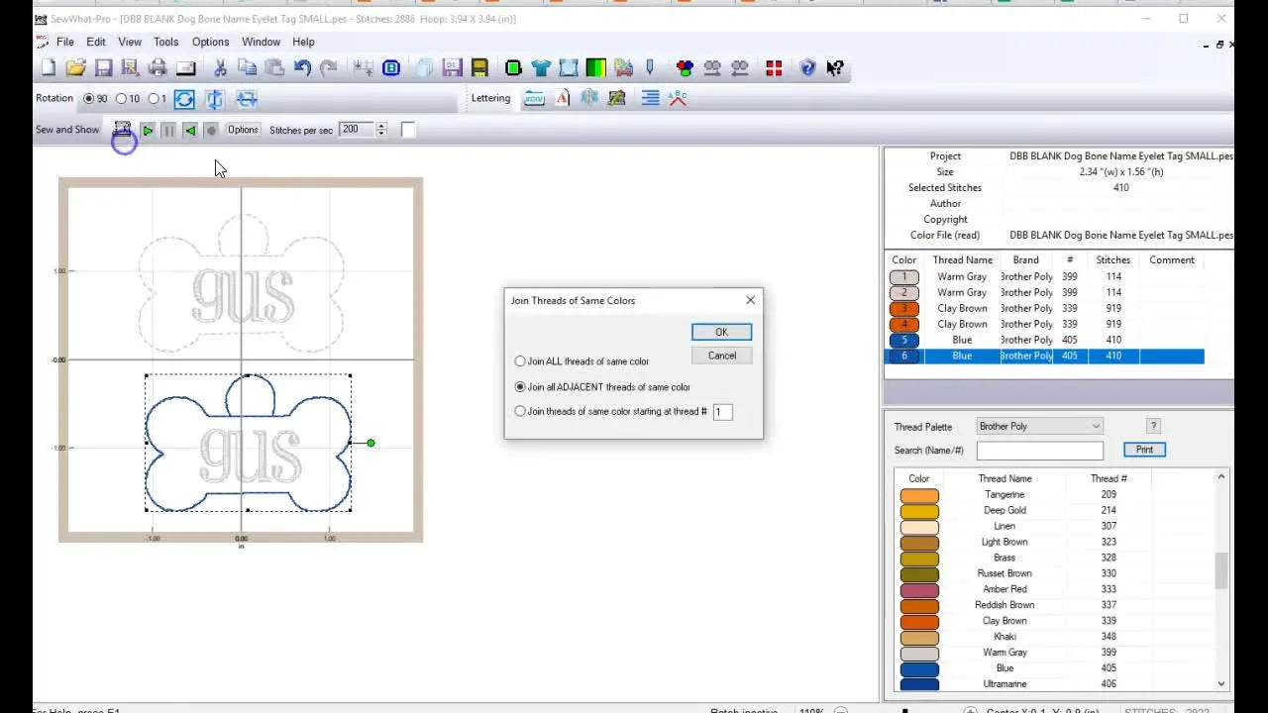Select Join threads starting at thread #
The image size is (1268, 713).
click(x=520, y=411)
